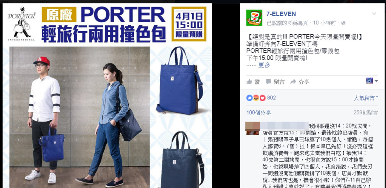The width and height of the screenshot is (386, 188).
Task: Show all 259則留言 comments
Action: 366,113
